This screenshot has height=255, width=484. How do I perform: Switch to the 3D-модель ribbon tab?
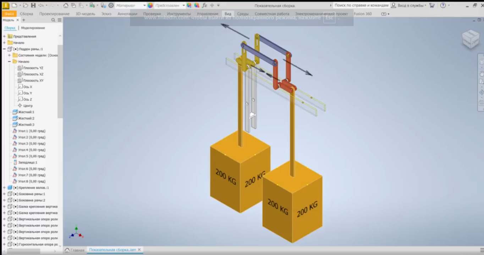[x=85, y=14]
